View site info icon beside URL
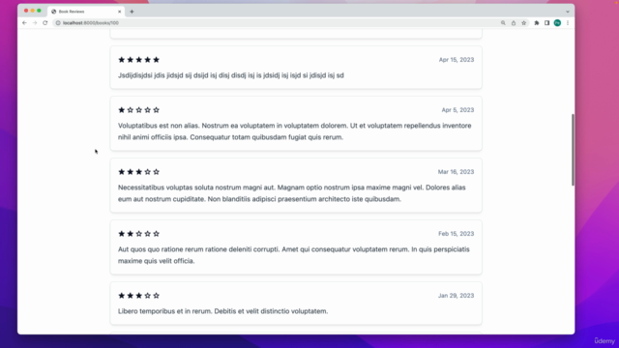Viewport: 619px width, 348px height. pyautogui.click(x=58, y=23)
